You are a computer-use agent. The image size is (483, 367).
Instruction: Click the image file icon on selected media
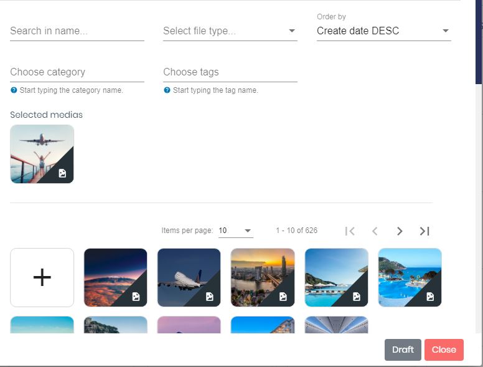[x=62, y=173]
